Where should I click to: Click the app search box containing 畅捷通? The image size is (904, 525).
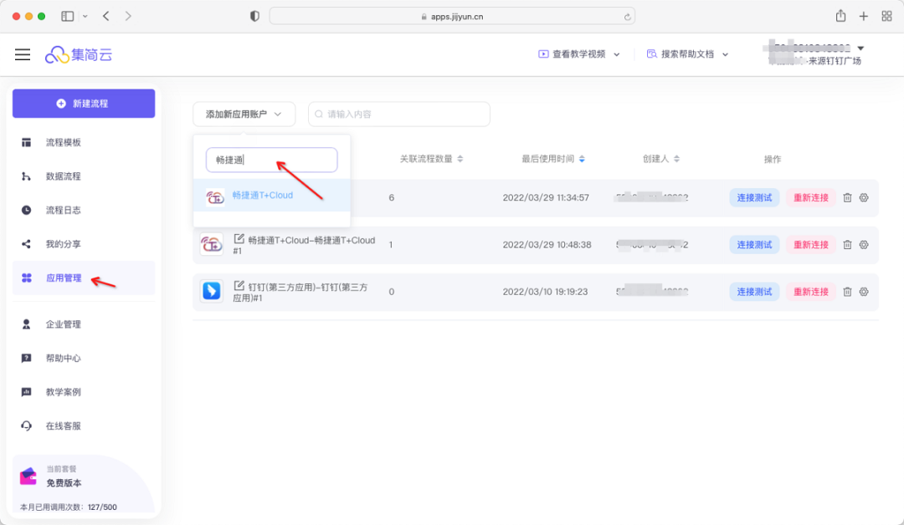(x=271, y=160)
